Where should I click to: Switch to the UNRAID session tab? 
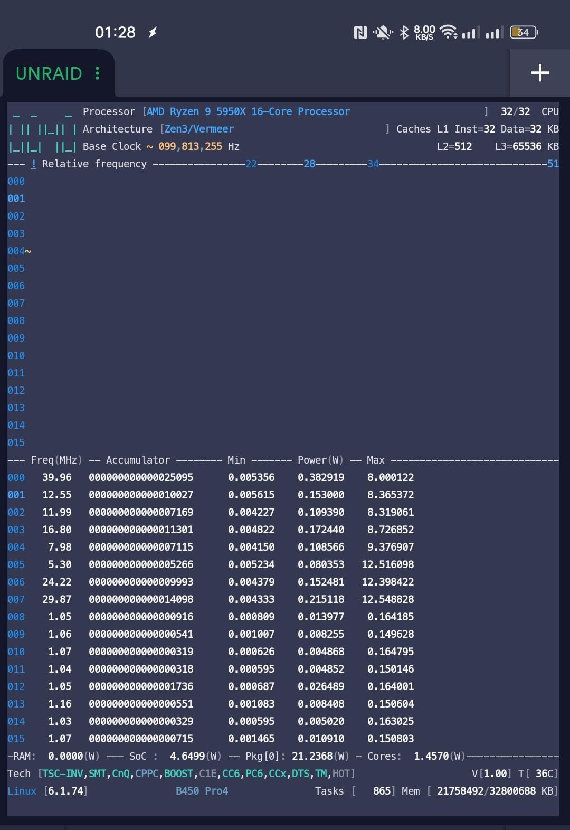(x=49, y=73)
